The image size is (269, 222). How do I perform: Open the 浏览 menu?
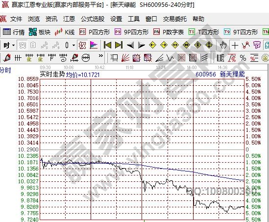(x=34, y=19)
